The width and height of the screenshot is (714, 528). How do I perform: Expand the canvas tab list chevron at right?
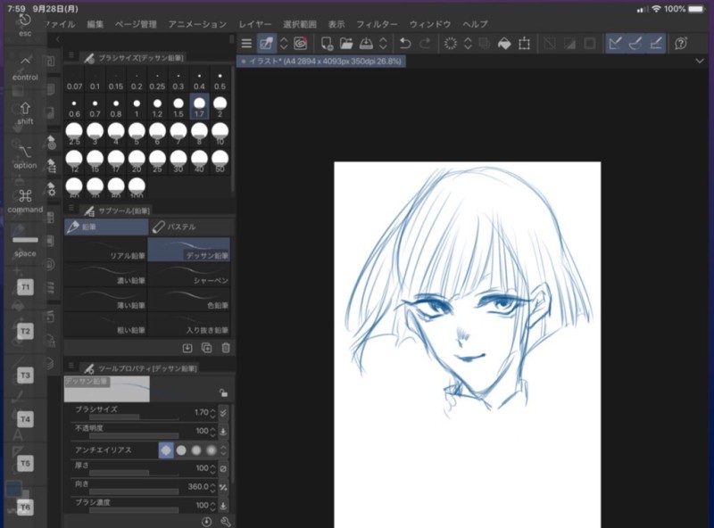pyautogui.click(x=699, y=61)
